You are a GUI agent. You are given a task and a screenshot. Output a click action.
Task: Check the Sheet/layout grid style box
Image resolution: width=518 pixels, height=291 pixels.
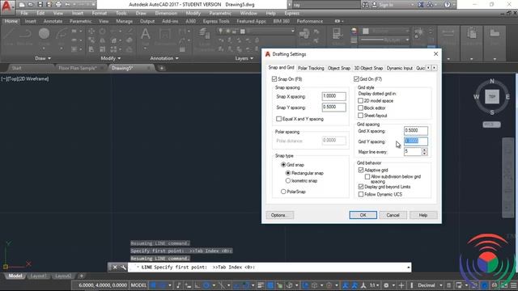click(360, 116)
